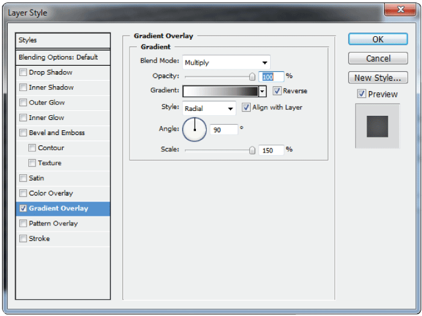Tick the Inner Shadow checkbox
The image size is (422, 316).
click(x=23, y=87)
